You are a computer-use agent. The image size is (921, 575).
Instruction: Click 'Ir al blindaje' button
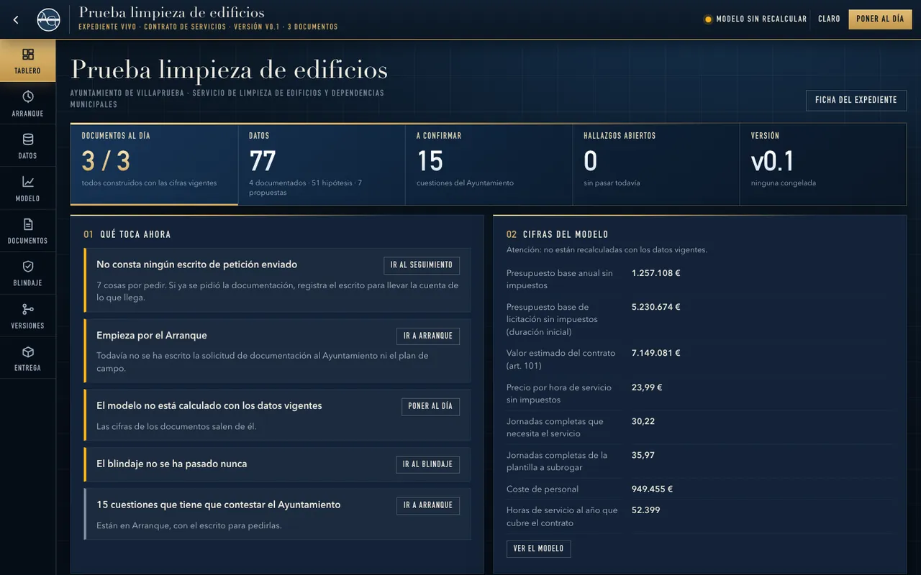[x=428, y=465]
